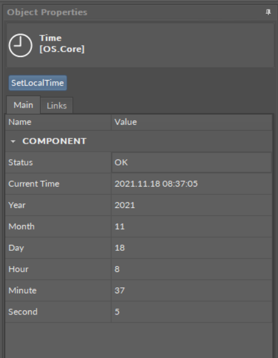The width and height of the screenshot is (278, 358).
Task: Click the pin icon in Object Properties
Action: [268, 12]
